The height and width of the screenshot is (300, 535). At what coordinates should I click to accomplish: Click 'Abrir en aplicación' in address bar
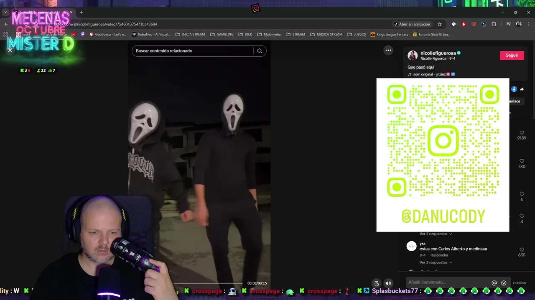tap(412, 24)
